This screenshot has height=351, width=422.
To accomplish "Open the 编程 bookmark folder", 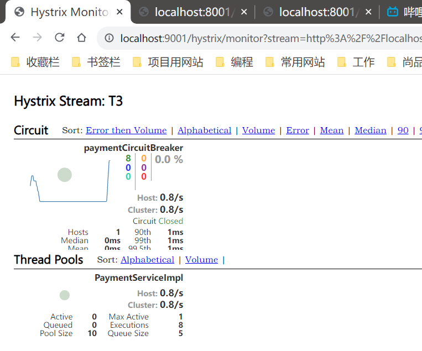I will click(235, 62).
